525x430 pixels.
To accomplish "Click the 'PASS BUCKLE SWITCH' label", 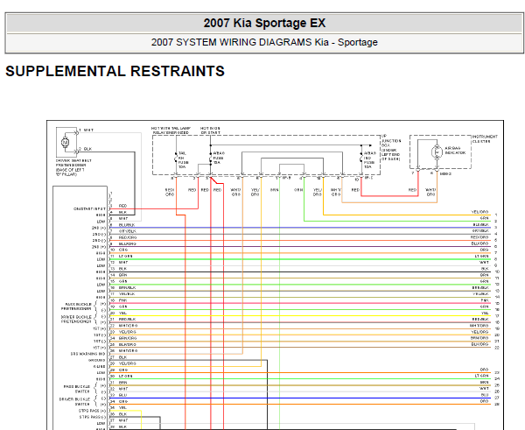I will coord(77,389).
